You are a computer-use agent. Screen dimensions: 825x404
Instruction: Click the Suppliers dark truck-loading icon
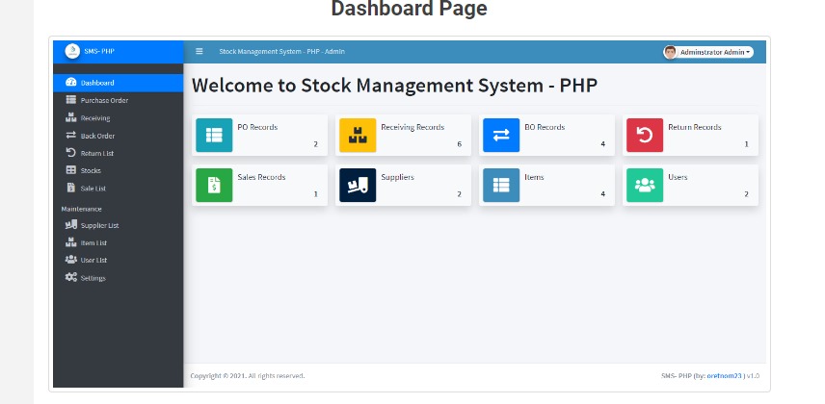click(358, 185)
